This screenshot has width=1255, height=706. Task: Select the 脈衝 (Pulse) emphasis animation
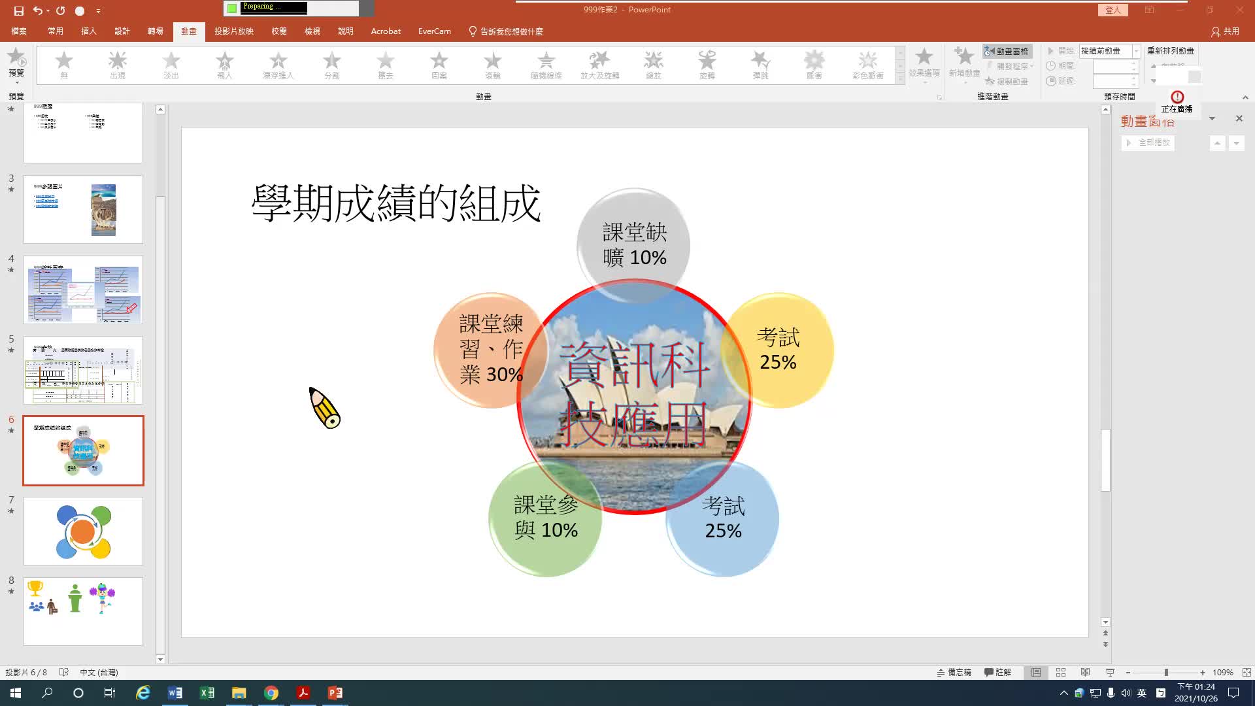(814, 65)
